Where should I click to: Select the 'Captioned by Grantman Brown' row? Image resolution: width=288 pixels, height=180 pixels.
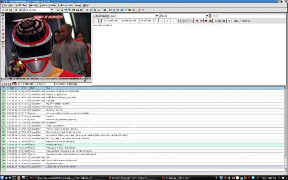click(143, 167)
